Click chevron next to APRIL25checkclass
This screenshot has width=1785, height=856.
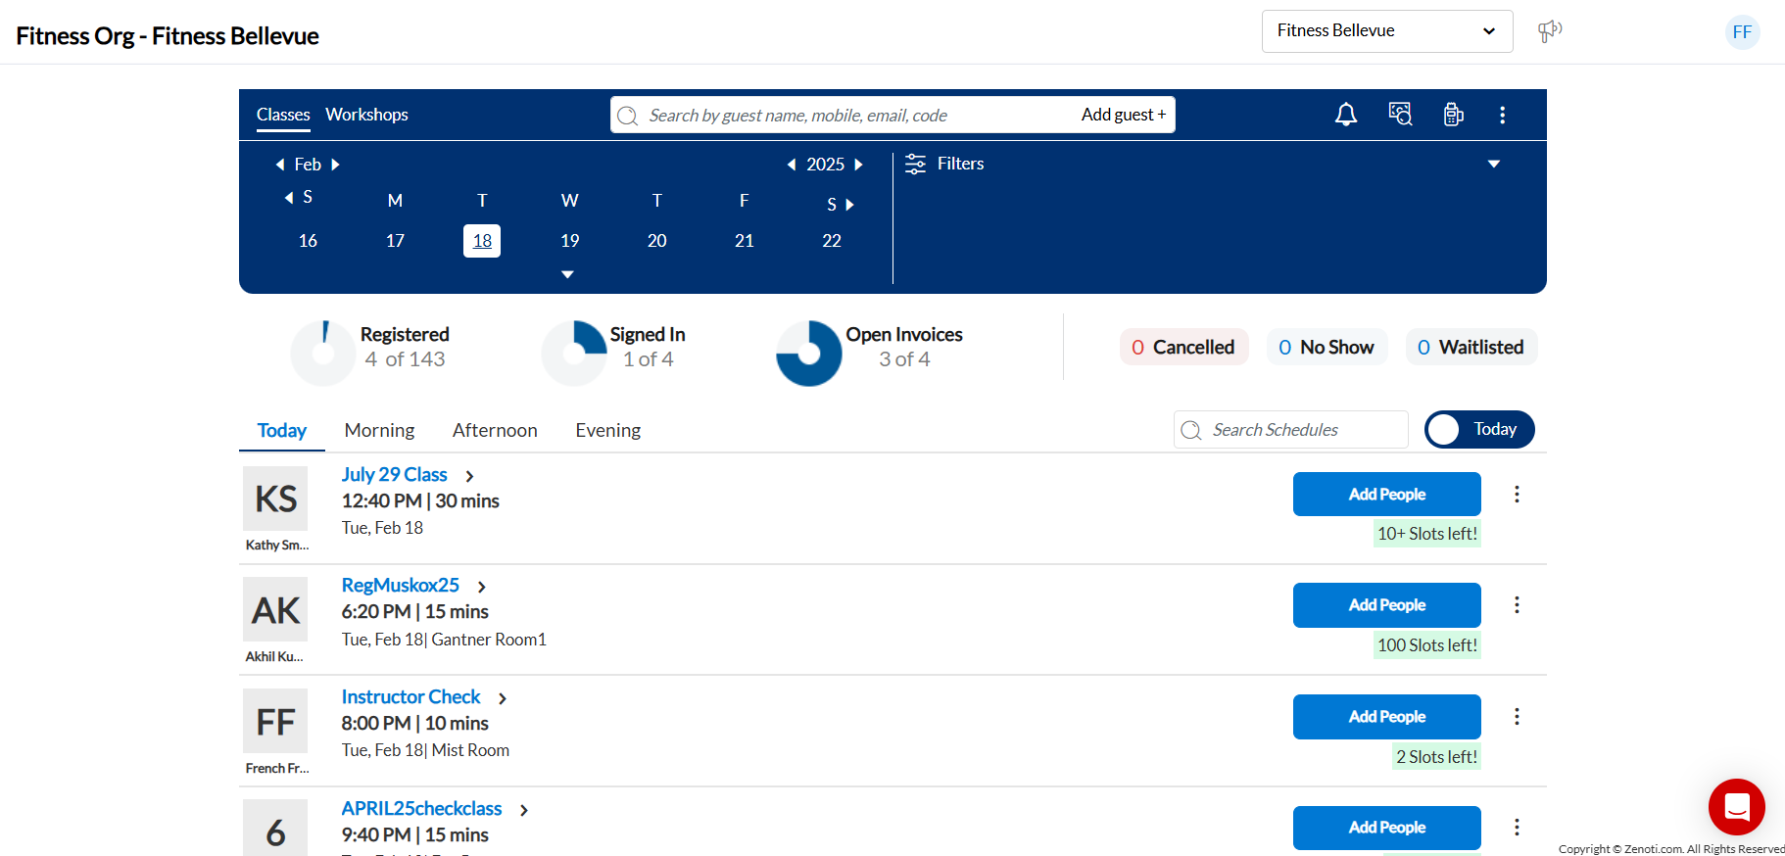[524, 810]
